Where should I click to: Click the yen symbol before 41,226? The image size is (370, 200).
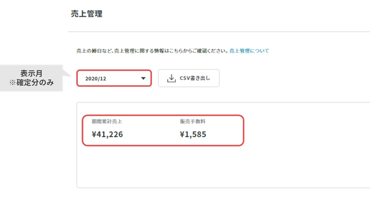tap(94, 134)
